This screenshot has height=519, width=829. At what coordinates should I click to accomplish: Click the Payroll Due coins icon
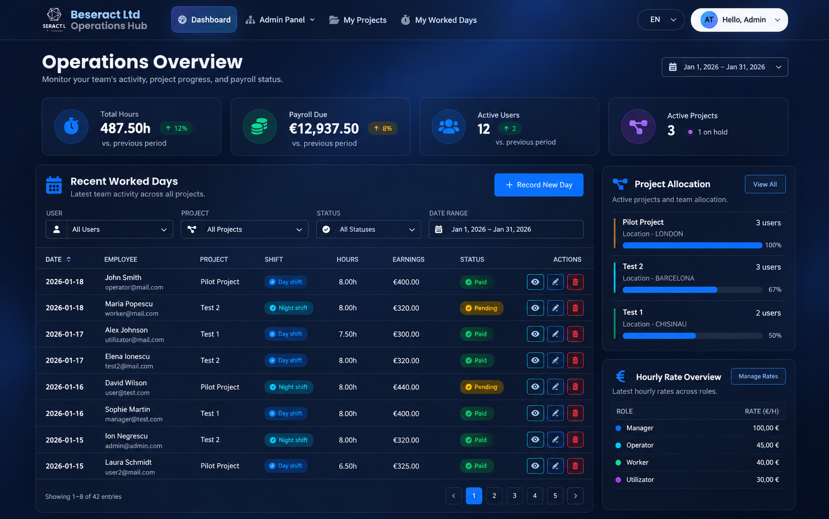(x=260, y=126)
